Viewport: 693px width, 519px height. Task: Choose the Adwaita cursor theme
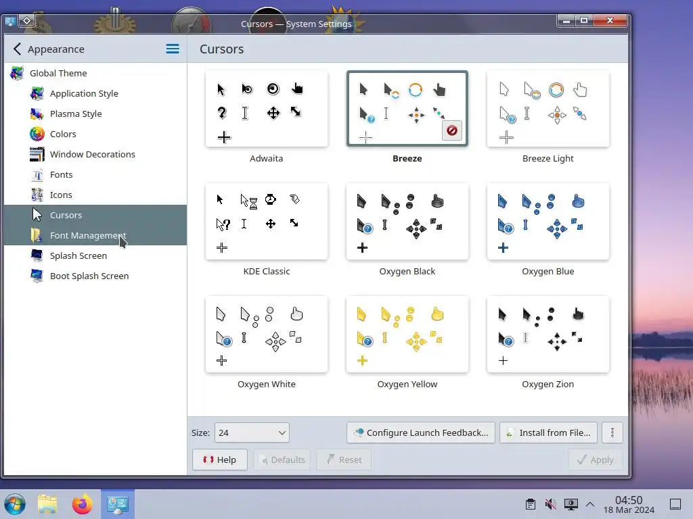tap(267, 109)
